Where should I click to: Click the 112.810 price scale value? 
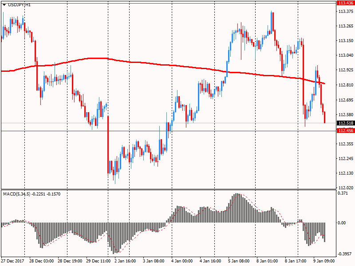click(x=346, y=85)
